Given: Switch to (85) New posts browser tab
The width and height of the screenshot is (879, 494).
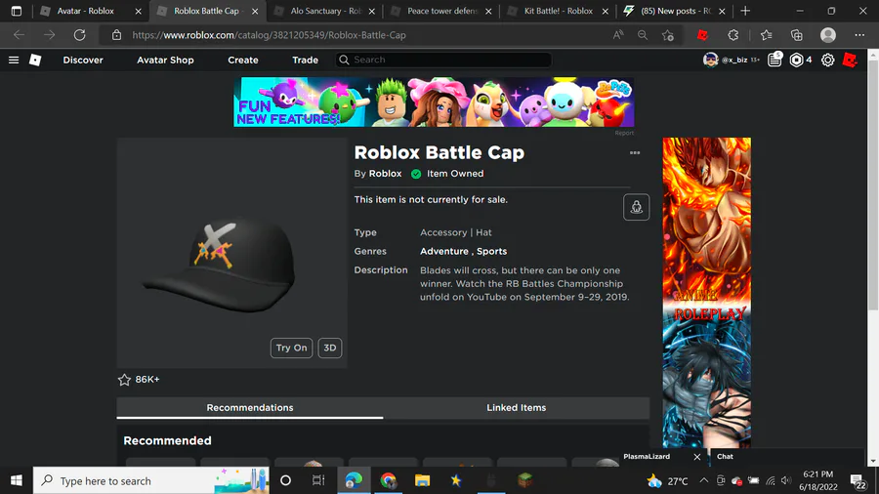Looking at the screenshot, I should pos(675,11).
